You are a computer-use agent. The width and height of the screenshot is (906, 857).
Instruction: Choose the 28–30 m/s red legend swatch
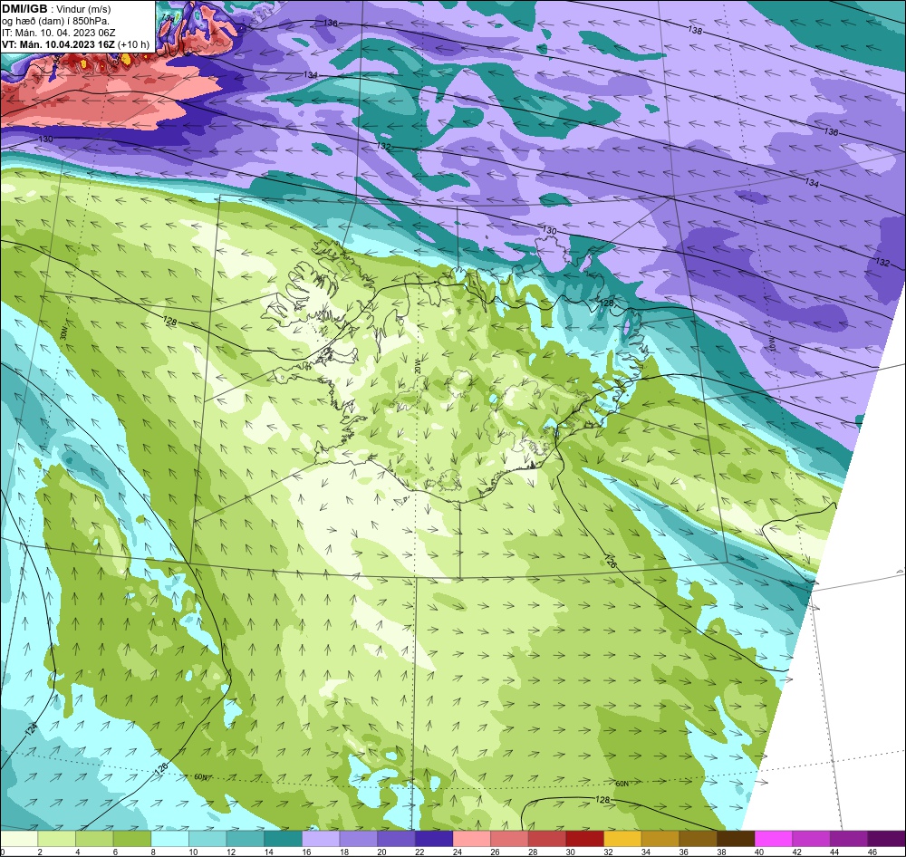(x=547, y=839)
